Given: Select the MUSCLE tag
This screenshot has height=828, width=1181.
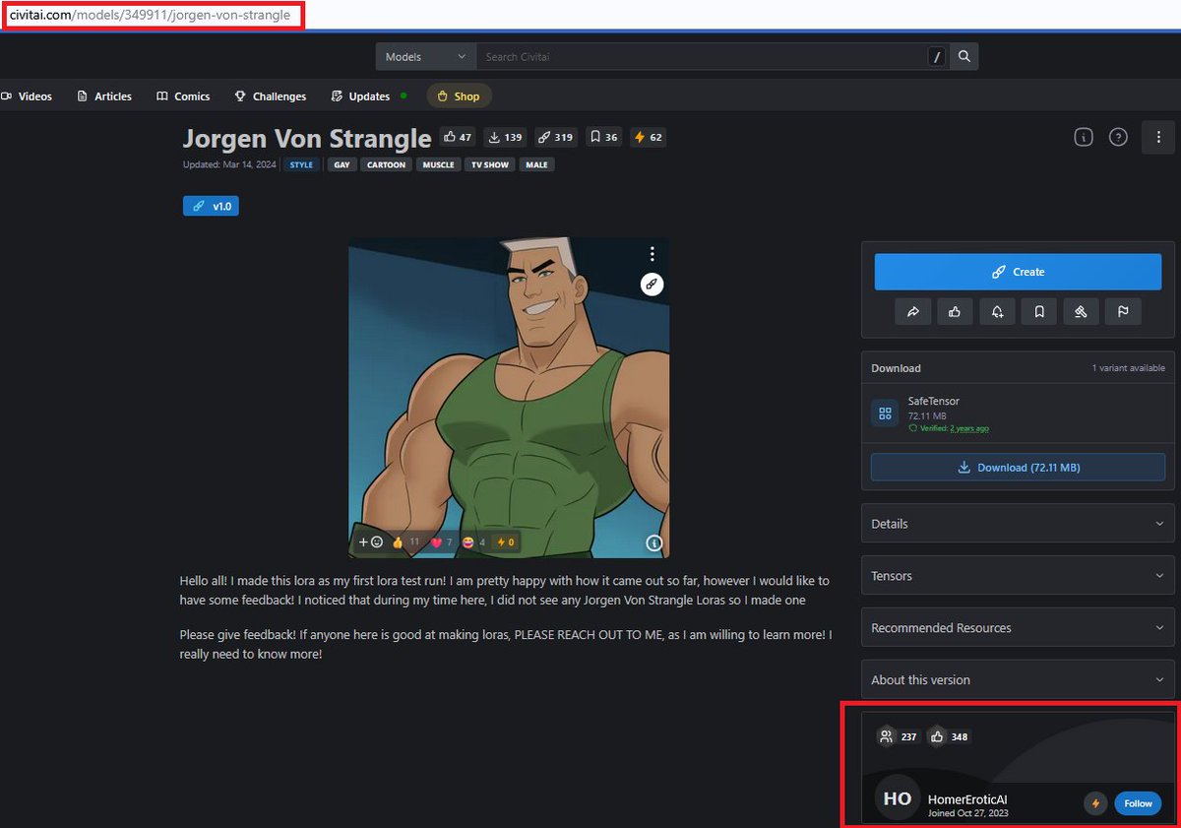Looking at the screenshot, I should tap(438, 164).
